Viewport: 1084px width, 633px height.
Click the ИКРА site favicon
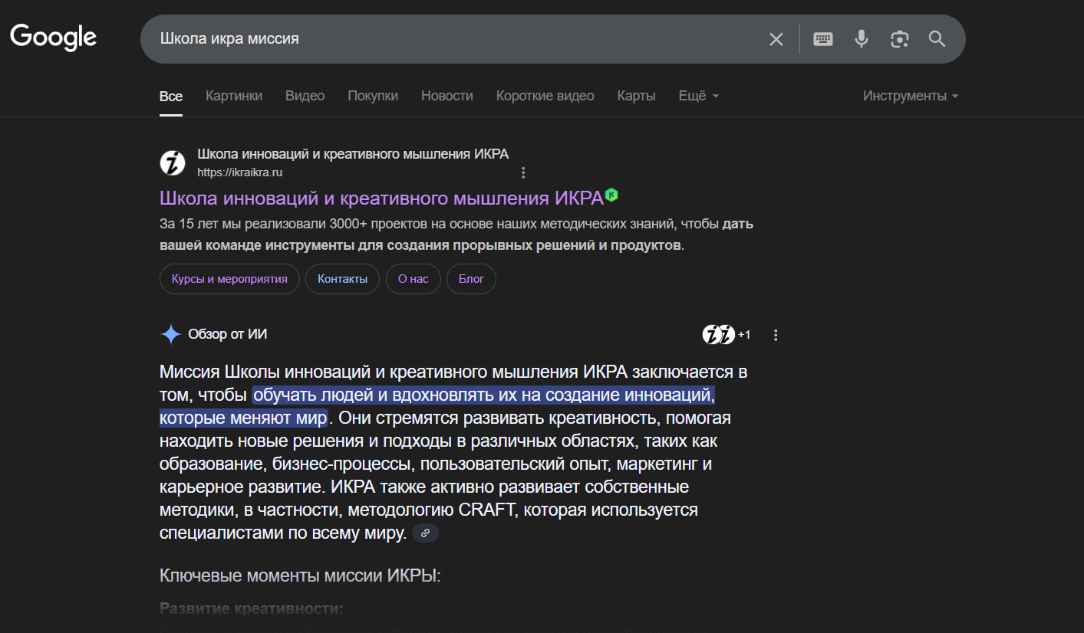(173, 163)
